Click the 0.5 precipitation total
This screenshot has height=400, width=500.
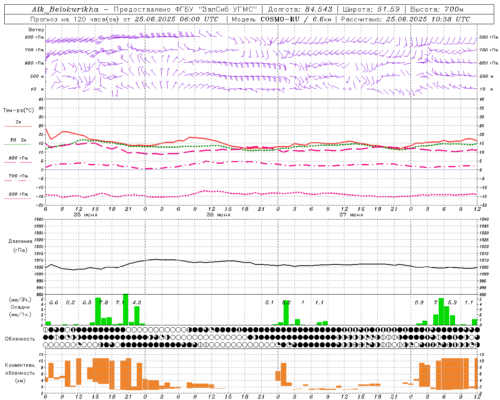click(87, 302)
